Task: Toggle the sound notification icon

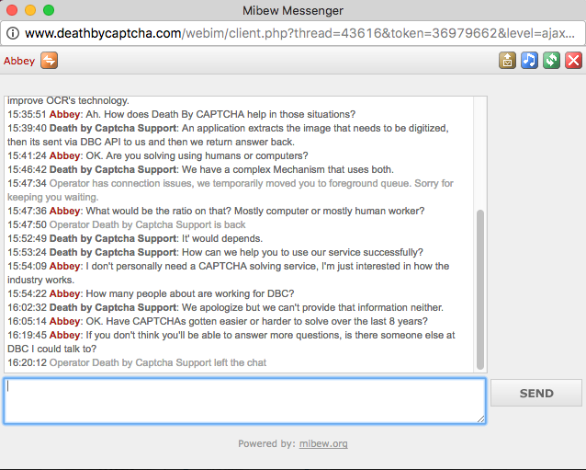Action: (529, 61)
